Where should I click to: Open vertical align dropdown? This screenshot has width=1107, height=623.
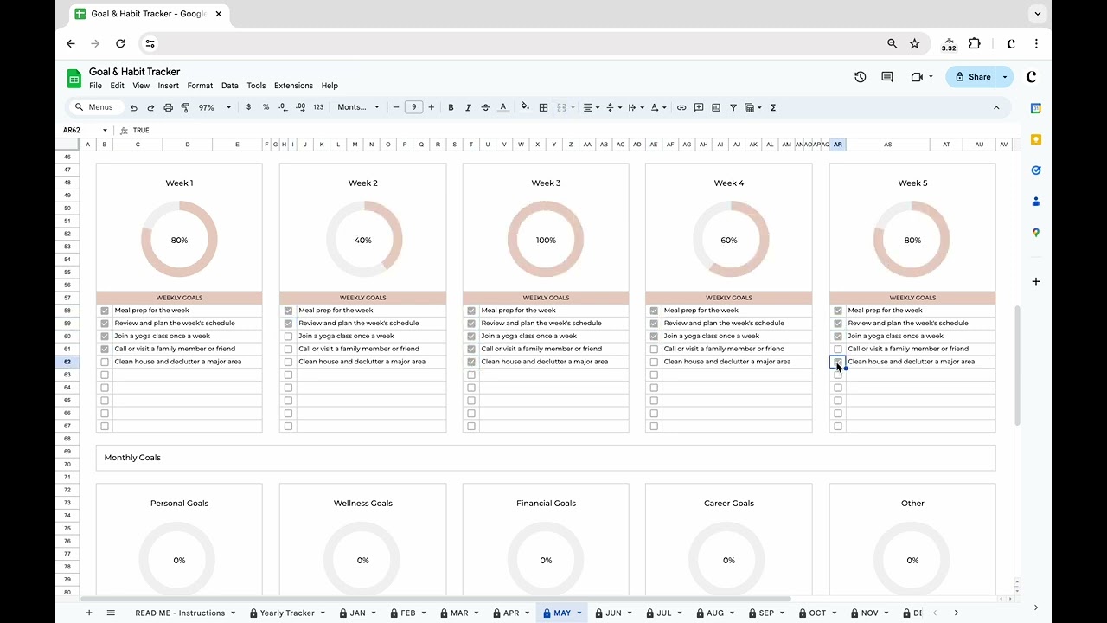point(613,107)
